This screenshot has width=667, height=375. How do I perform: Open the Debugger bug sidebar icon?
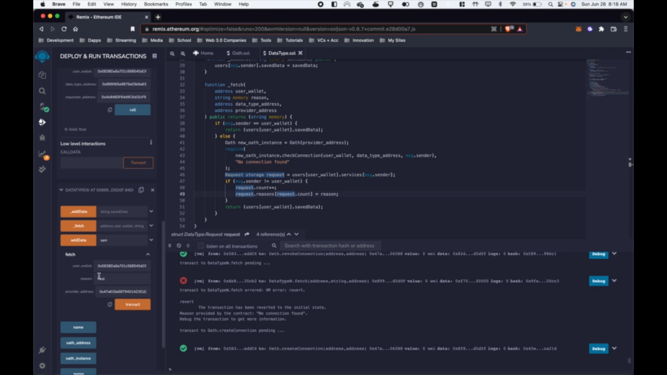(42, 138)
